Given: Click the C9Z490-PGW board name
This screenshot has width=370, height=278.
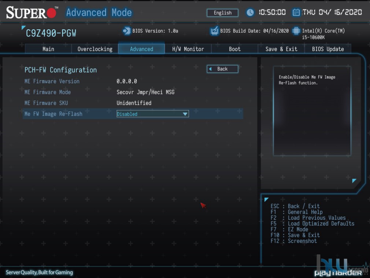Looking at the screenshot, I should [x=51, y=33].
